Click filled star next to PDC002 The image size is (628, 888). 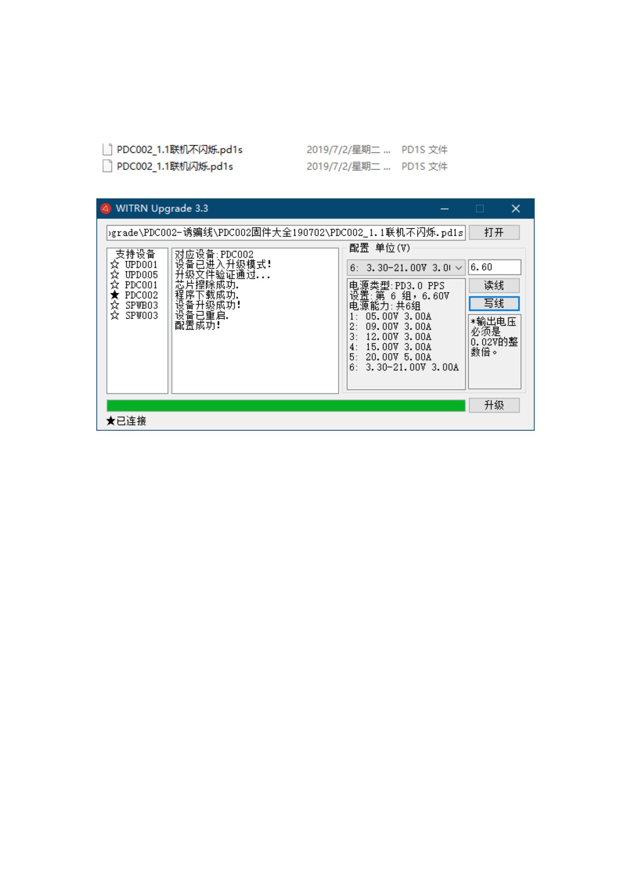point(115,295)
